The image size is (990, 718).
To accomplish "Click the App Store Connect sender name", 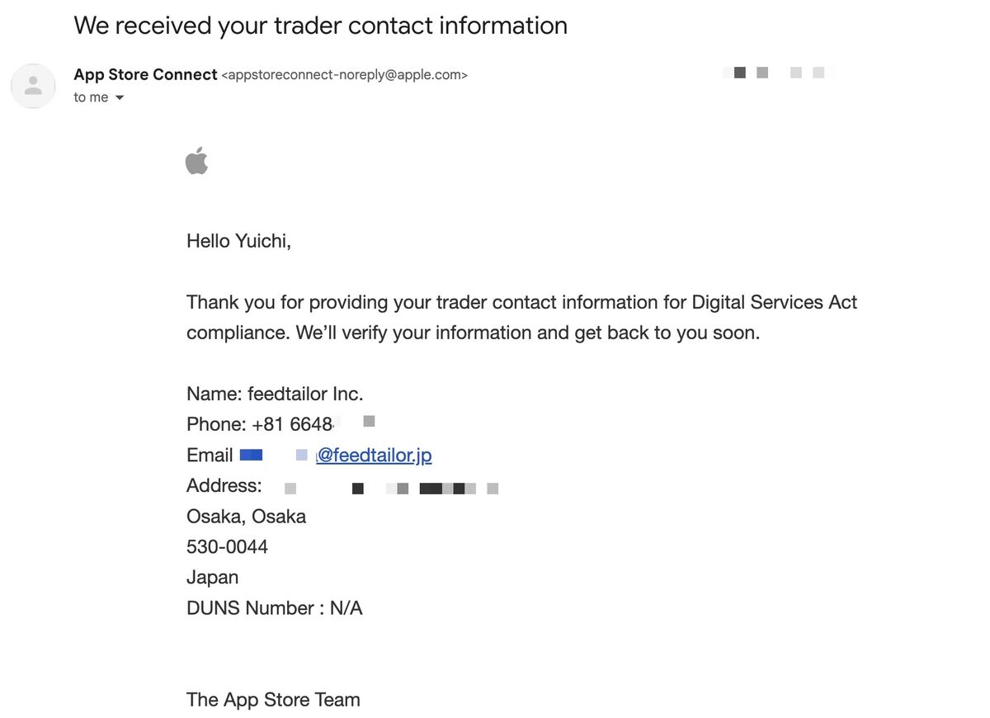I will coord(145,74).
